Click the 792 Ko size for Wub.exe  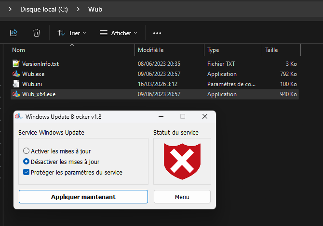click(288, 74)
